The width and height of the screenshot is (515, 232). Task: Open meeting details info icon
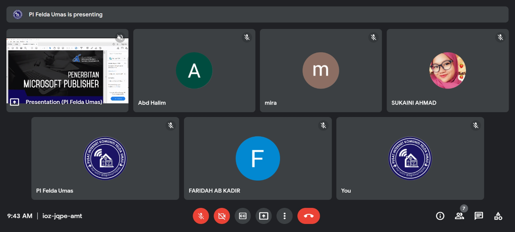click(440, 216)
